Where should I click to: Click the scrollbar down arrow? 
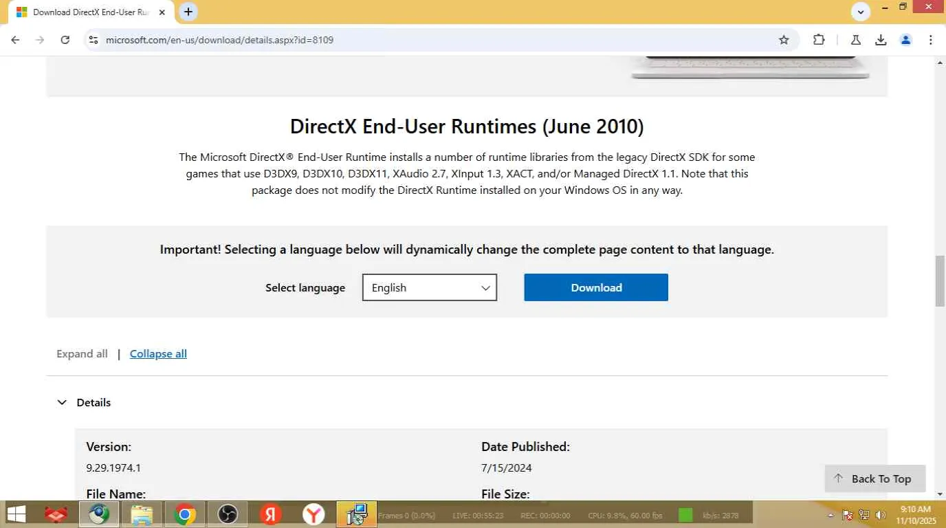(x=940, y=494)
